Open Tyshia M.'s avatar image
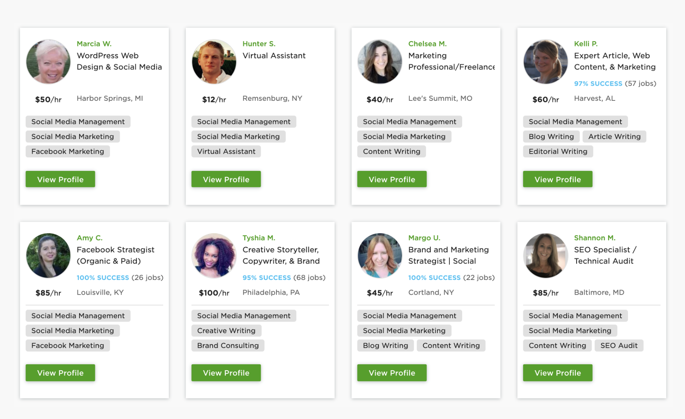Viewport: 685px width, 419px height. pyautogui.click(x=214, y=256)
